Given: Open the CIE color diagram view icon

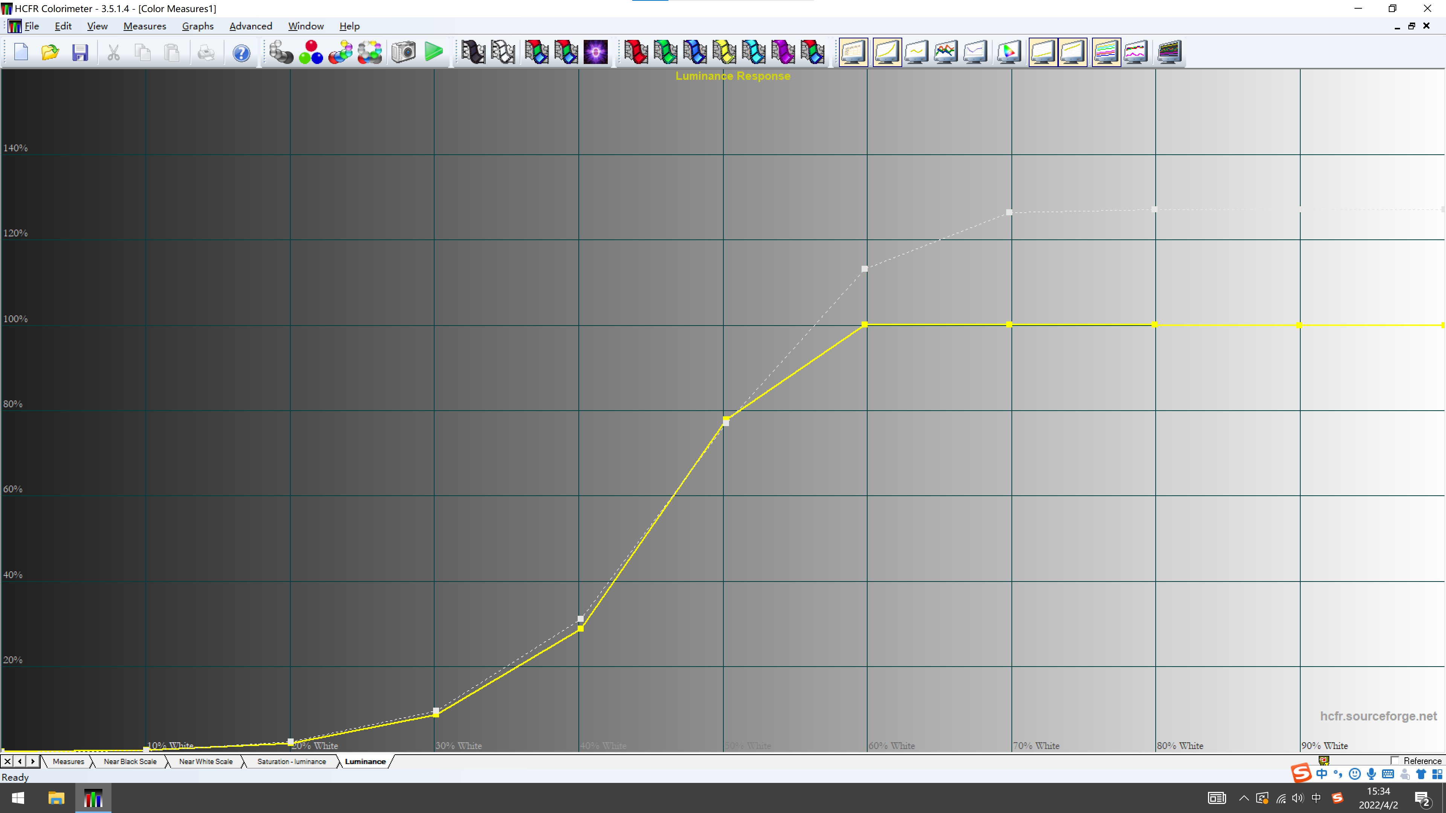Looking at the screenshot, I should pos(1009,53).
